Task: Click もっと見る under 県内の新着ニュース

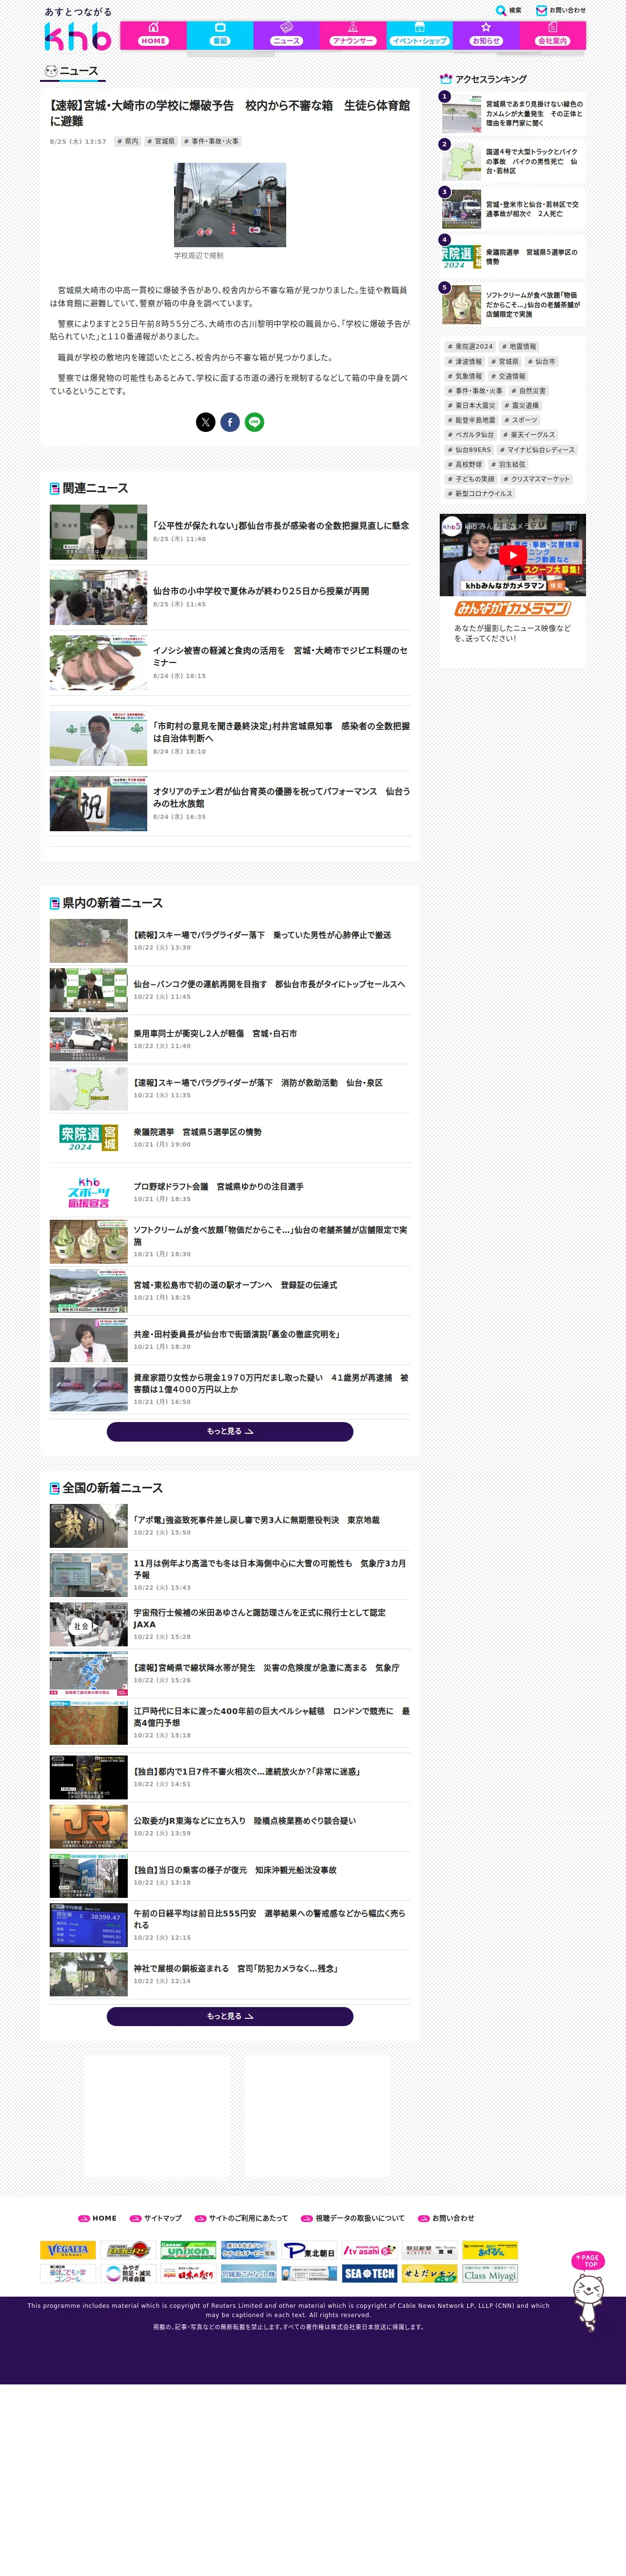Action: (230, 1431)
